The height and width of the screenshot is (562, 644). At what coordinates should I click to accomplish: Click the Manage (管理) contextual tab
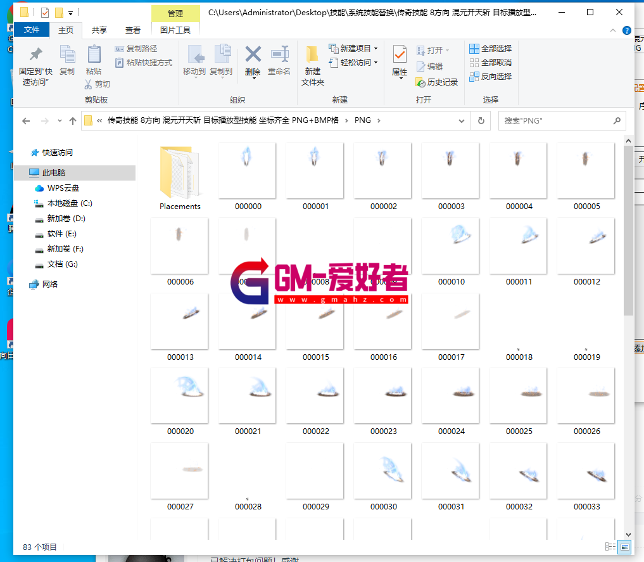pos(175,13)
